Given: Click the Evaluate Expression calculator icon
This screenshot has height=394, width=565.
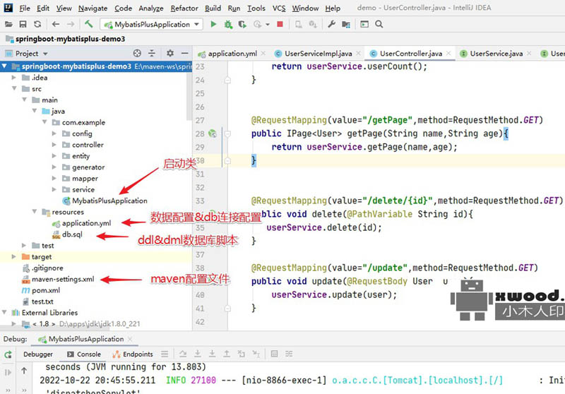Looking at the screenshot, I should (x=274, y=354).
